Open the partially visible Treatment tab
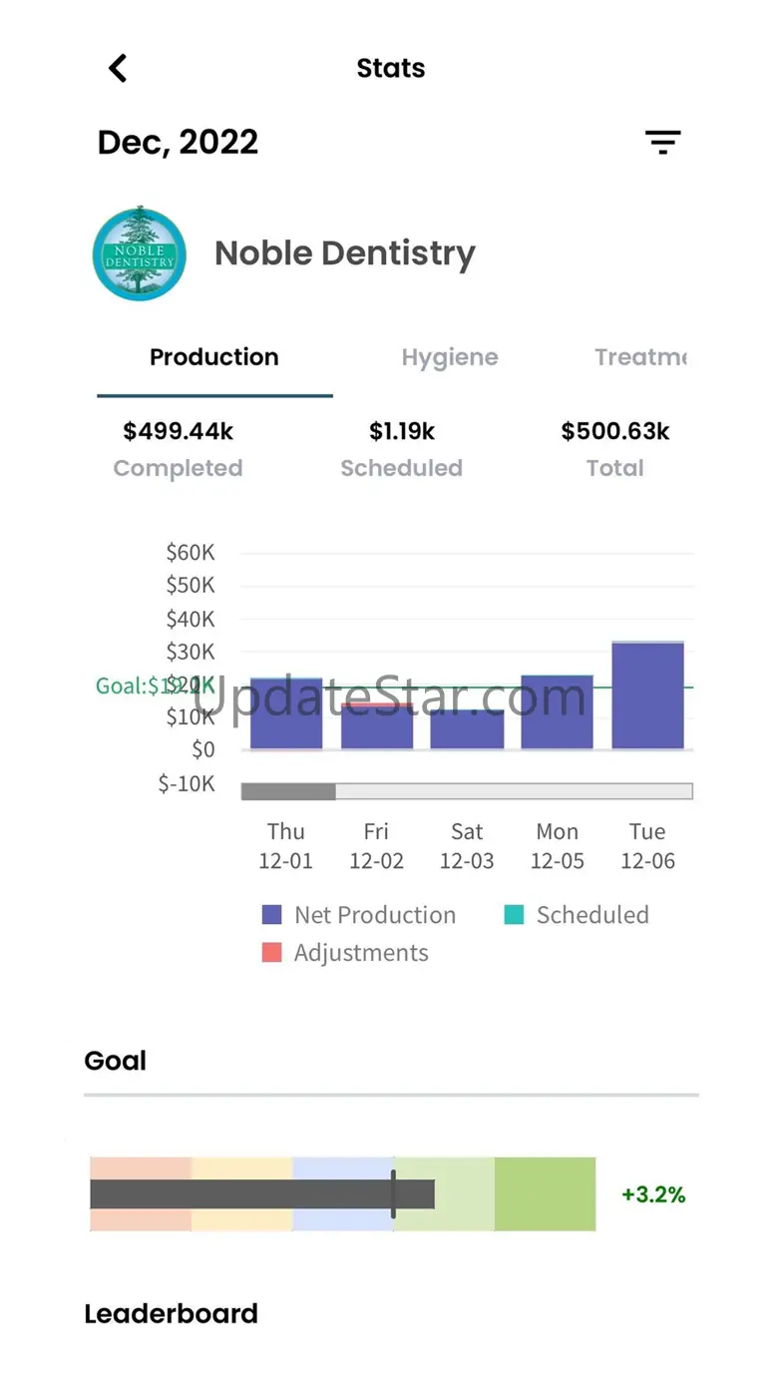This screenshot has width=778, height=1384. pyautogui.click(x=641, y=357)
